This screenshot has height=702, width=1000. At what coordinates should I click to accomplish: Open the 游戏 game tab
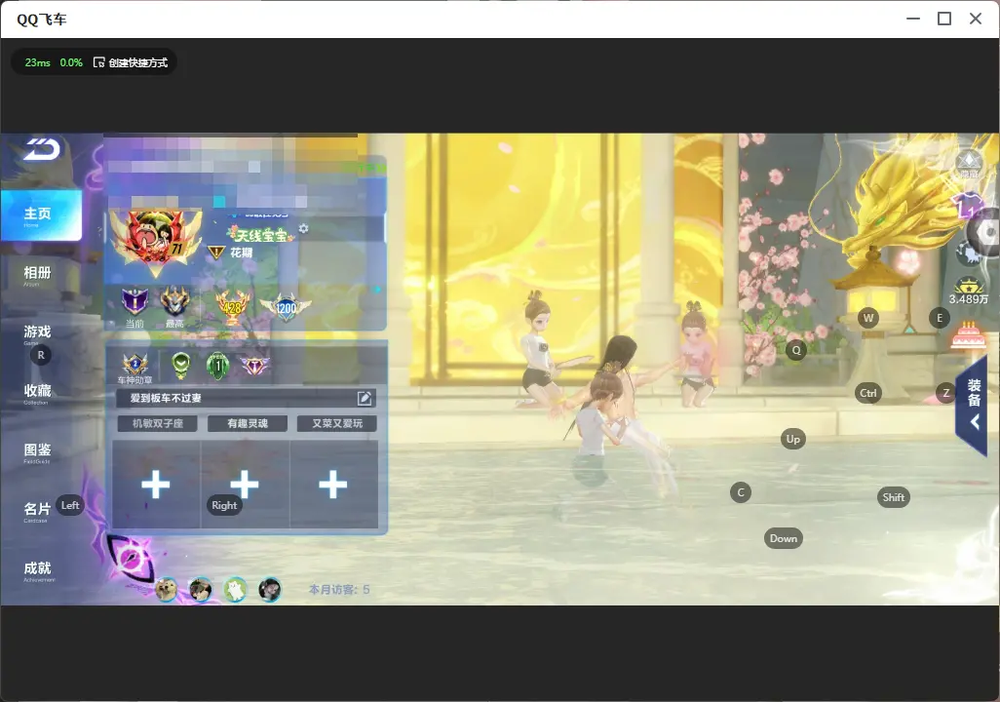click(x=37, y=333)
